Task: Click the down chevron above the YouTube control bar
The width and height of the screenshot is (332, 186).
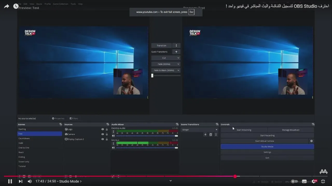Action: click(x=170, y=181)
